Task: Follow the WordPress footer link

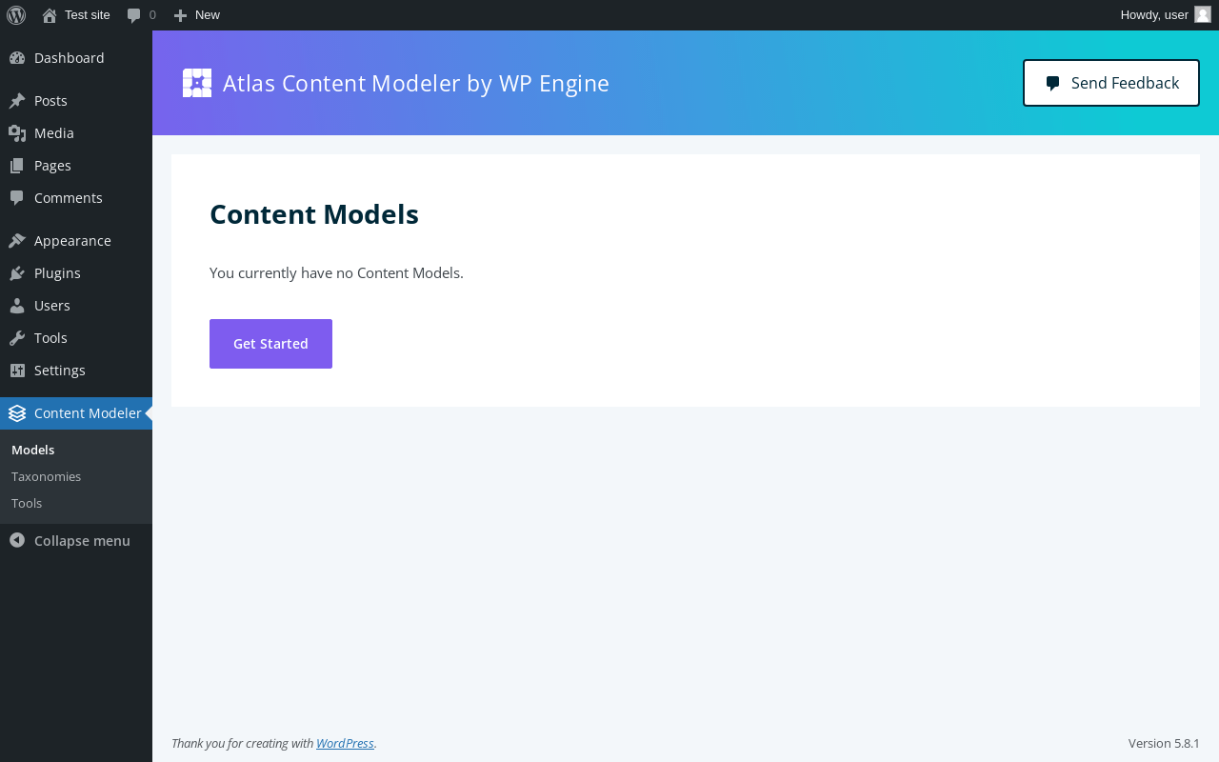Action: pyautogui.click(x=345, y=743)
